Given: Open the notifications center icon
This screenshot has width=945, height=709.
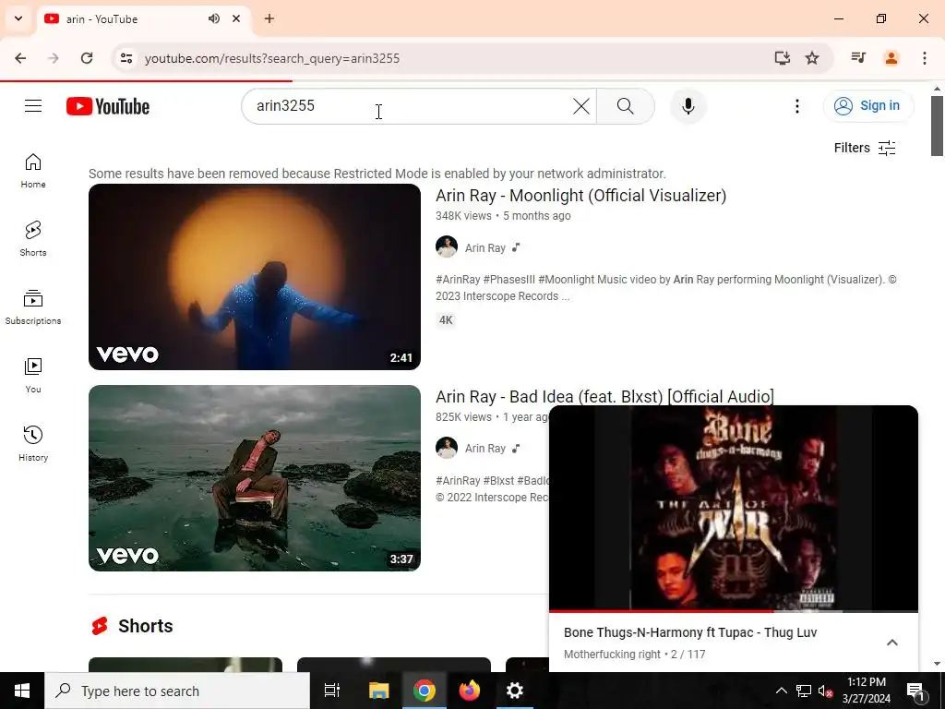Looking at the screenshot, I should point(916,691).
